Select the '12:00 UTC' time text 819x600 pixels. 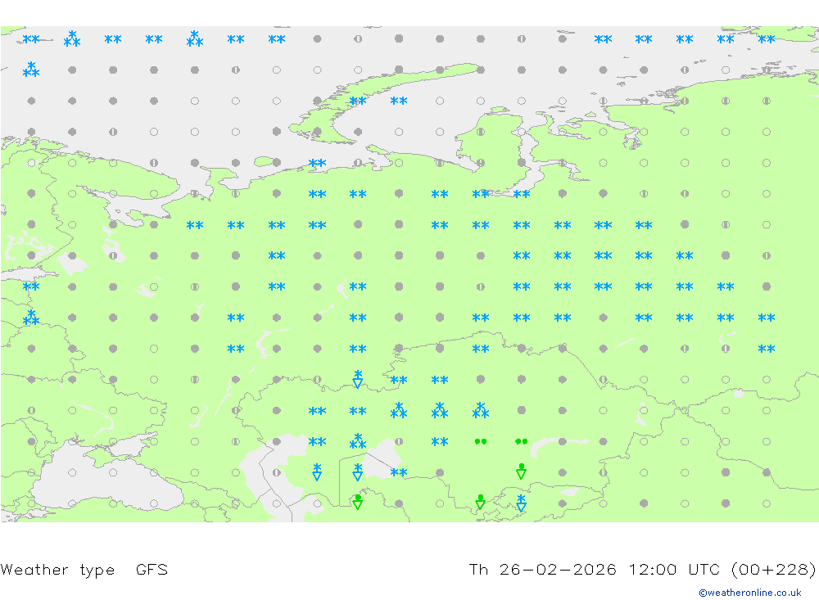point(674,569)
